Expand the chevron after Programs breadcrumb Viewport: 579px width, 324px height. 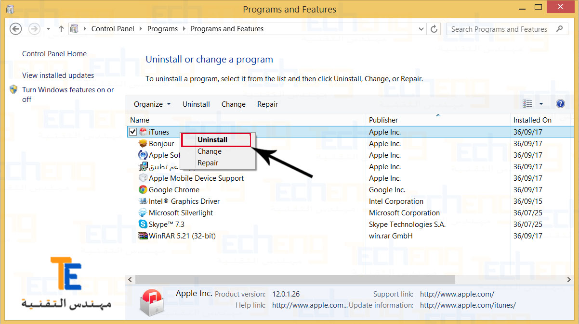tap(184, 29)
